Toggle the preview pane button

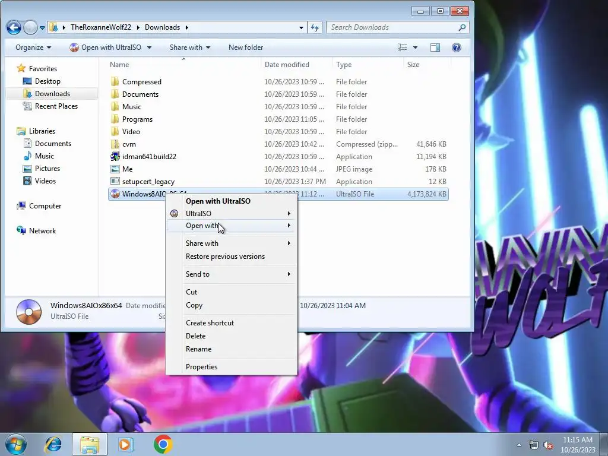(435, 47)
